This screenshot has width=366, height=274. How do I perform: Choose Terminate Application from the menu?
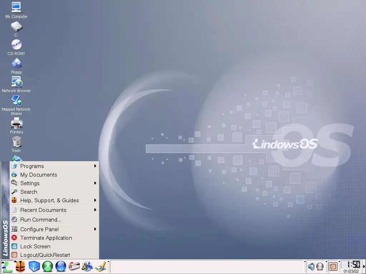tap(54, 238)
